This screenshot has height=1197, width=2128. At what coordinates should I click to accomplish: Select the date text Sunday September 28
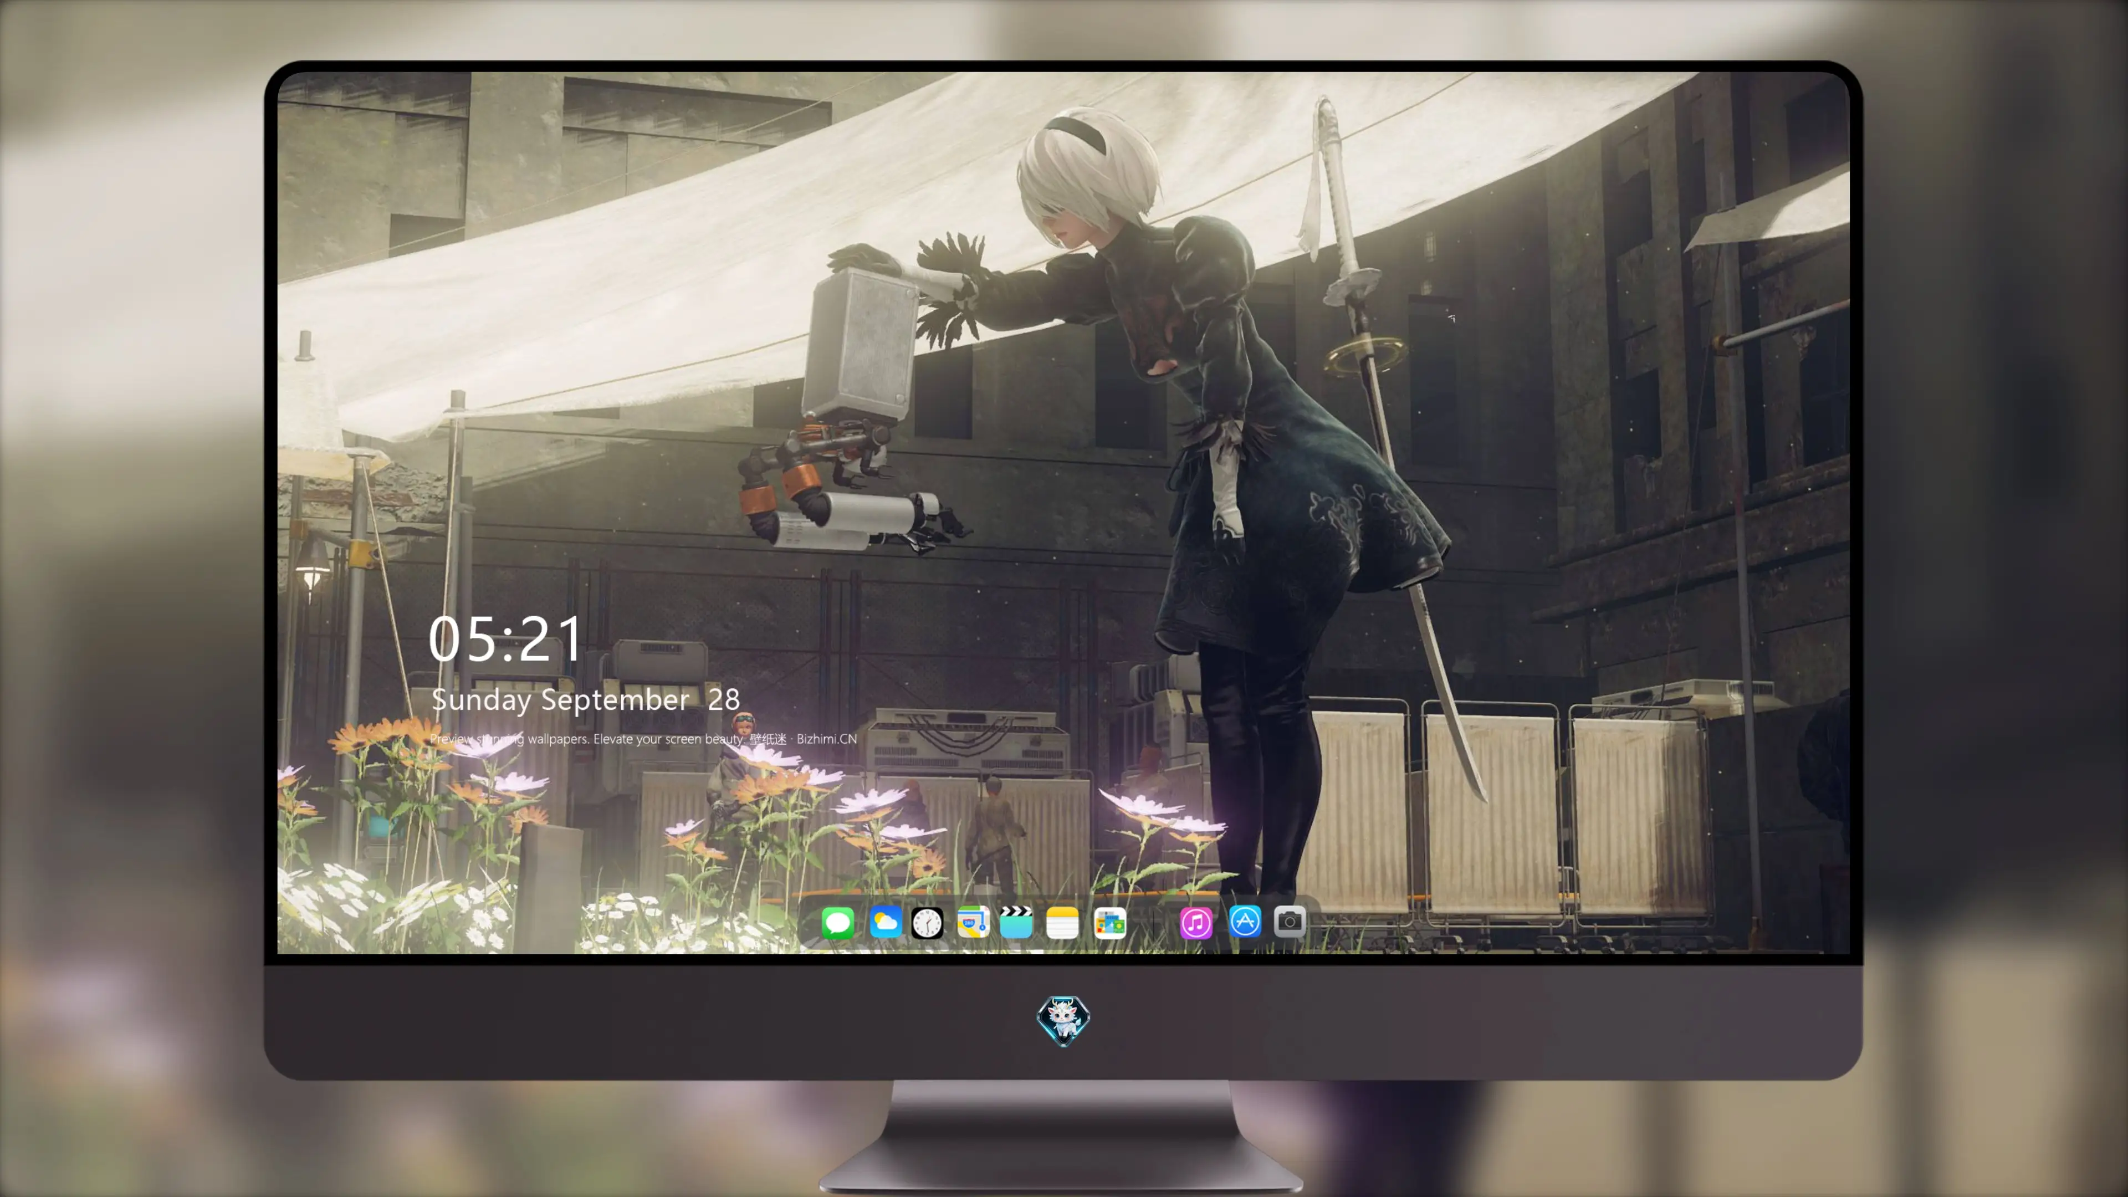click(586, 700)
